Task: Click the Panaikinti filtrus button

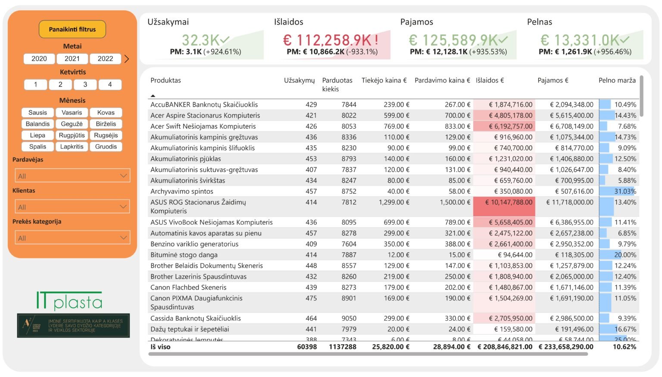Action: [x=72, y=29]
